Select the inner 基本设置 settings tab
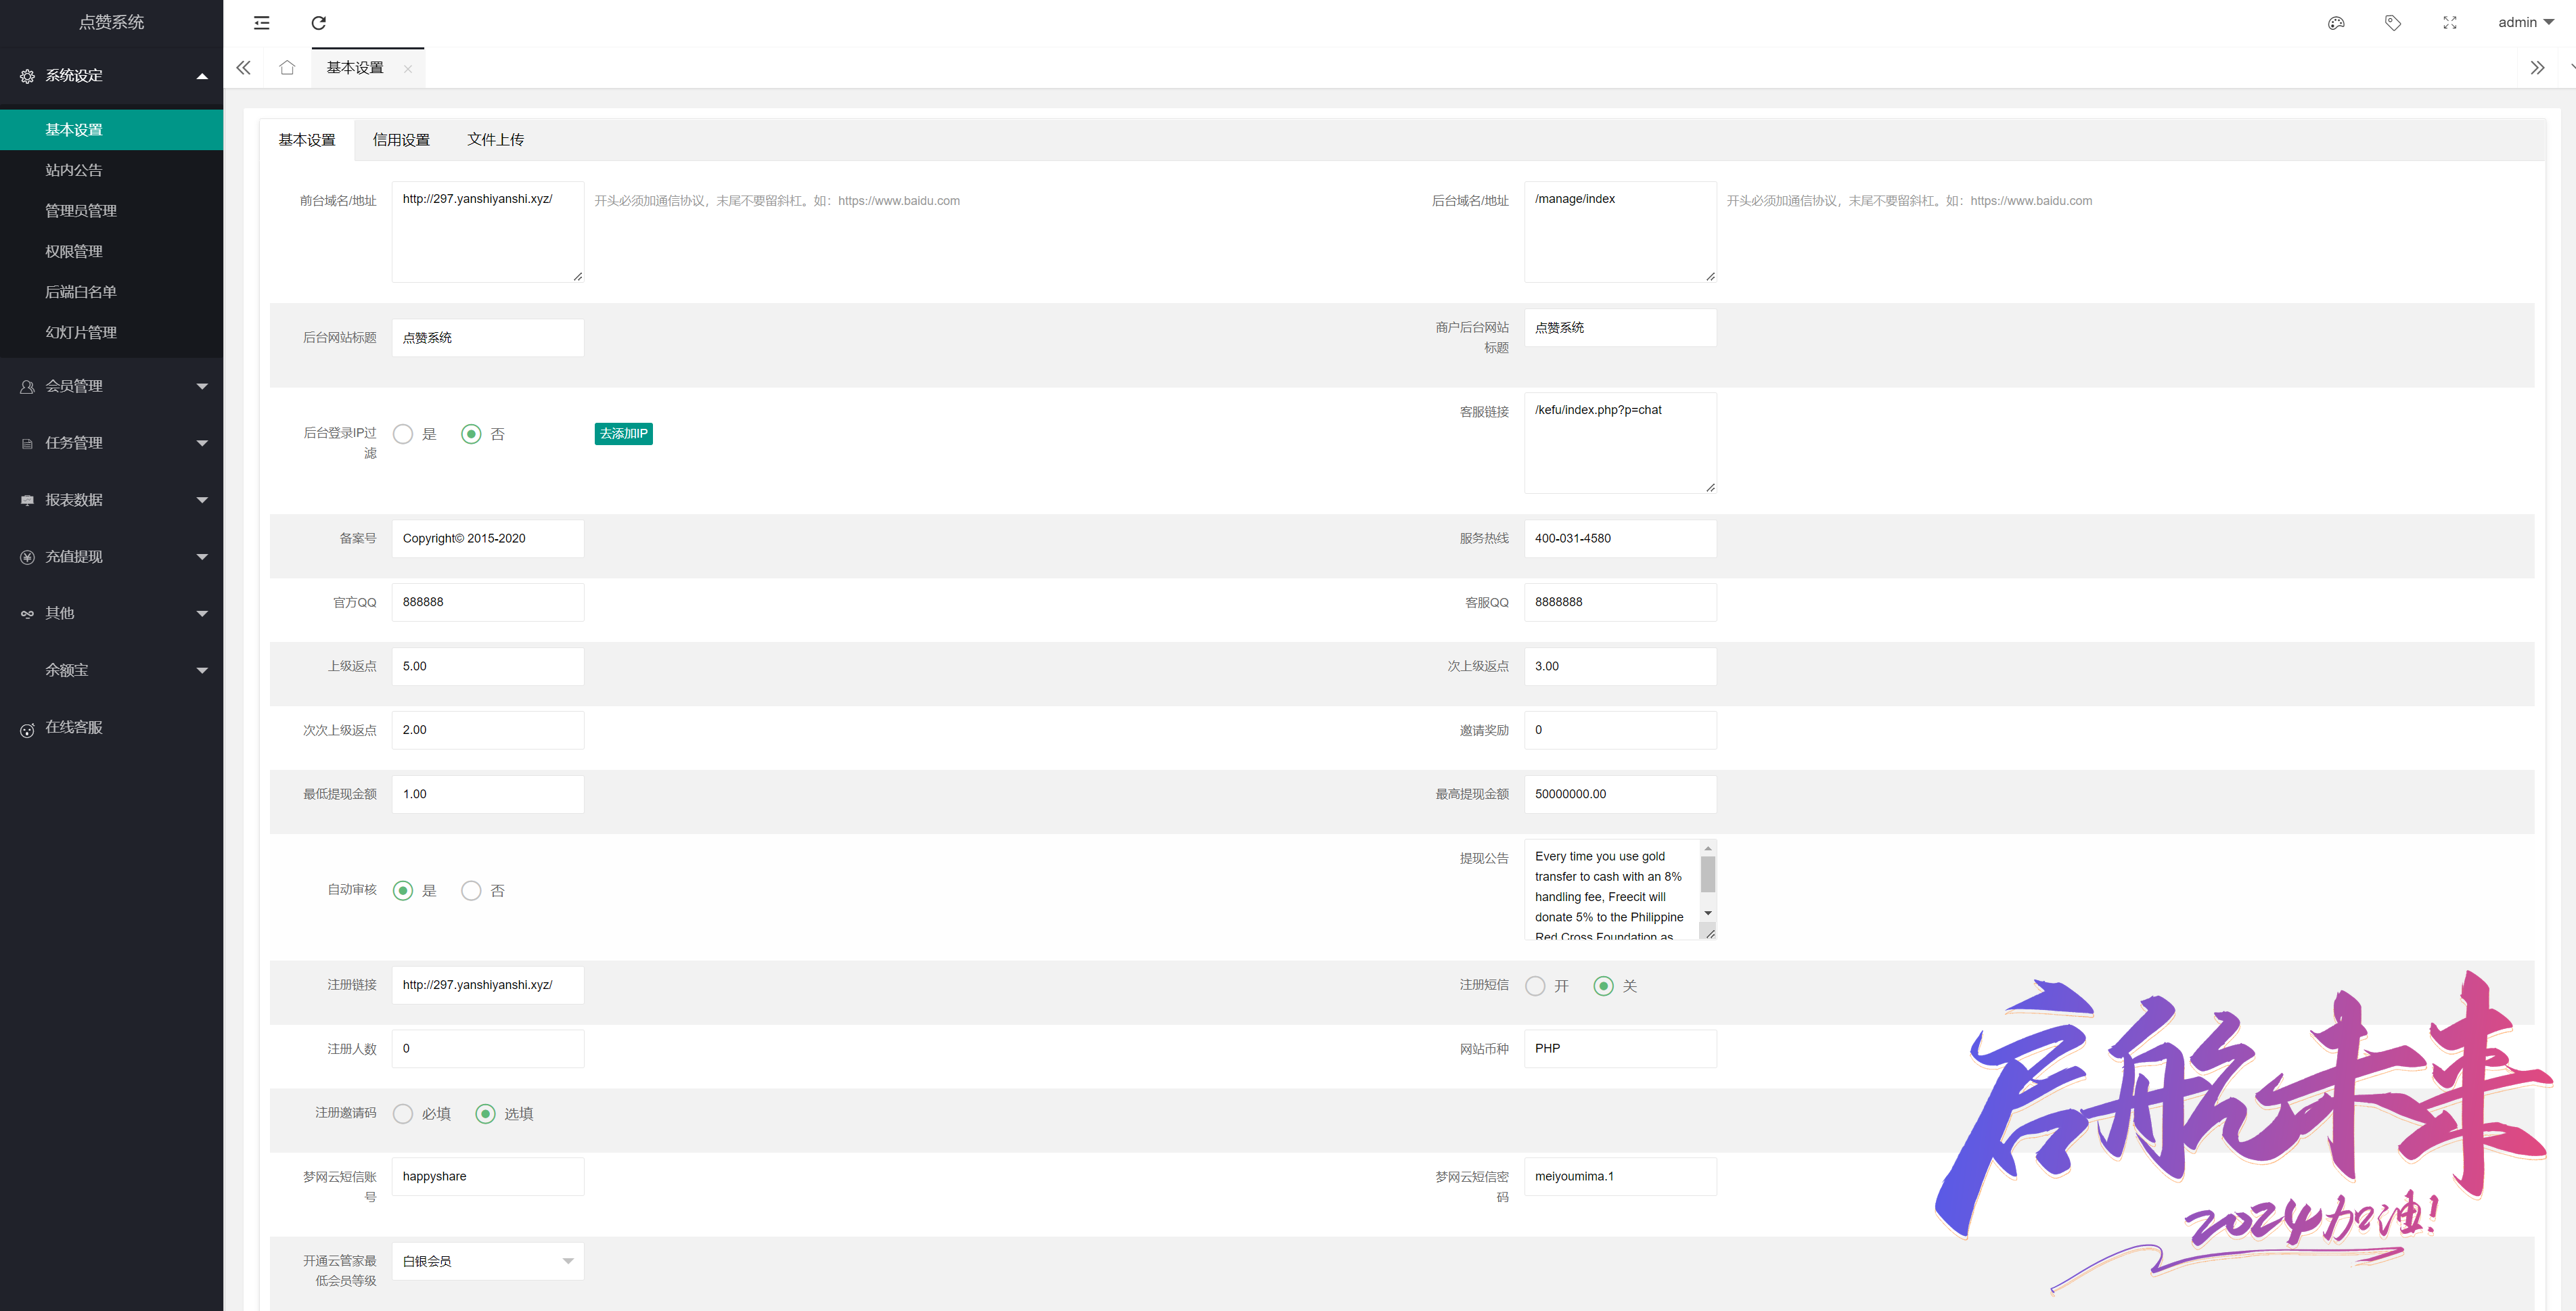 click(307, 140)
